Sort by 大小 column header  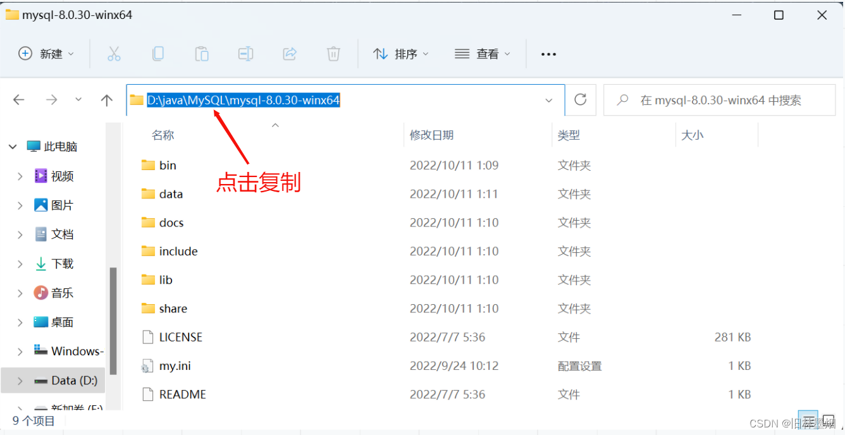[x=693, y=135]
